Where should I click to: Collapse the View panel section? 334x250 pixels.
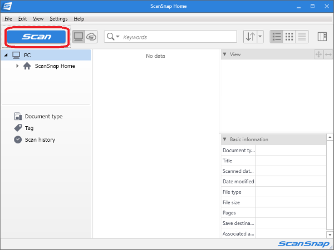pyautogui.click(x=224, y=54)
